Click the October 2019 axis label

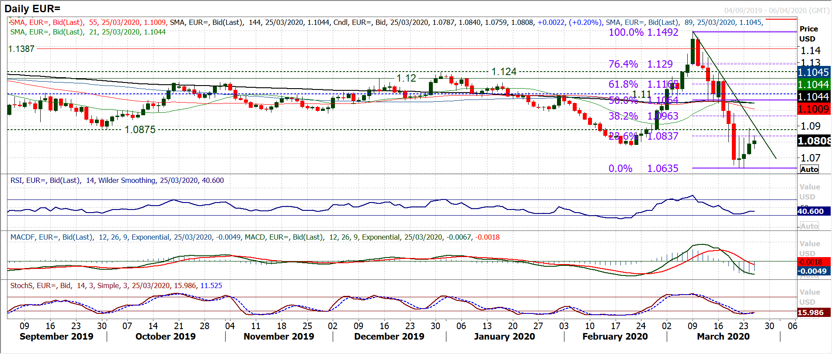(x=166, y=337)
